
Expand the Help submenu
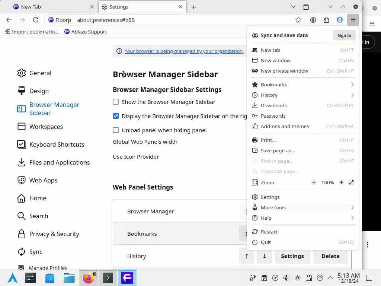[x=303, y=218]
